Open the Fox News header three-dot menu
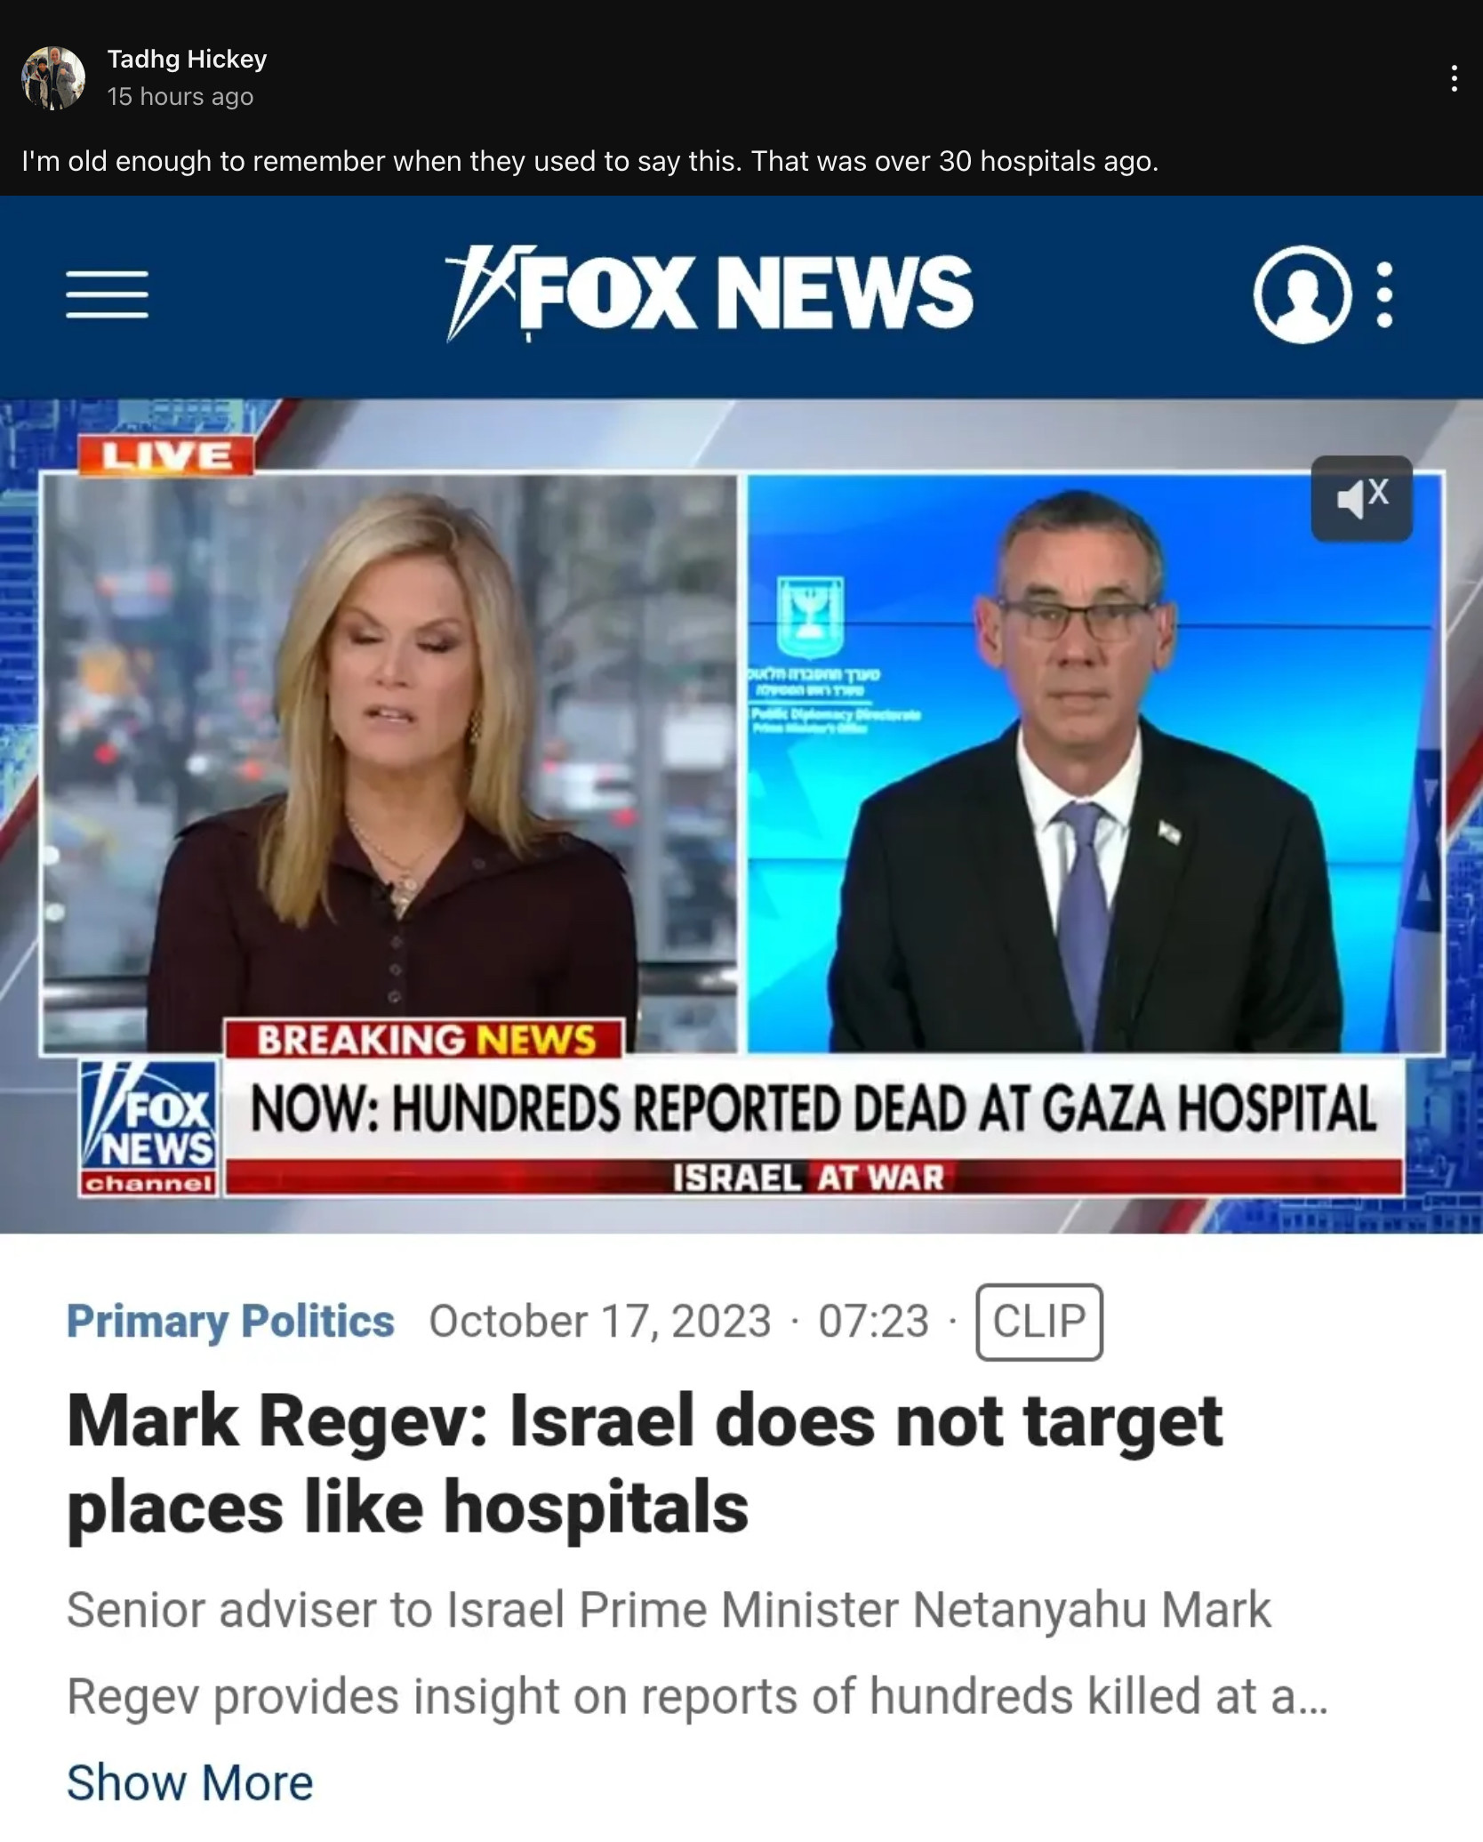Image resolution: width=1483 pixels, height=1842 pixels. 1384,294
